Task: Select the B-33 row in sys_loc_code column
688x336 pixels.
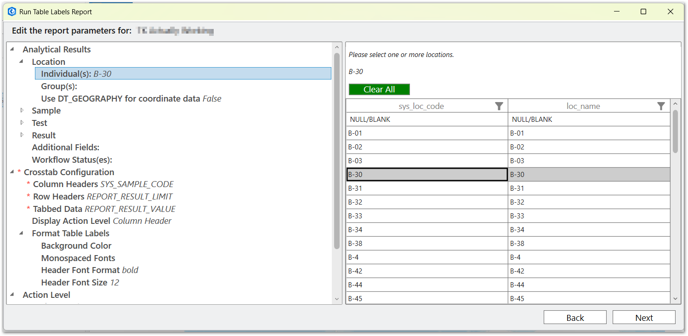Action: point(426,216)
